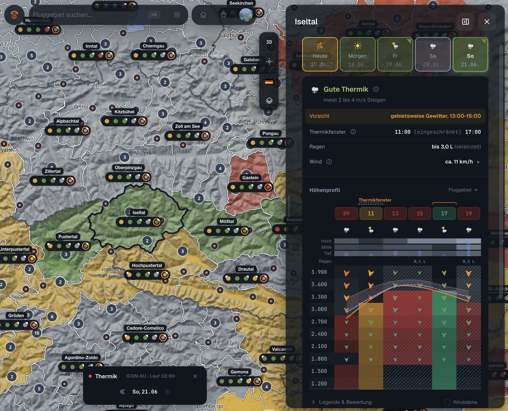Screen dimensions: 508x411
Task: Go to previous forecast day
Action: 122,392
